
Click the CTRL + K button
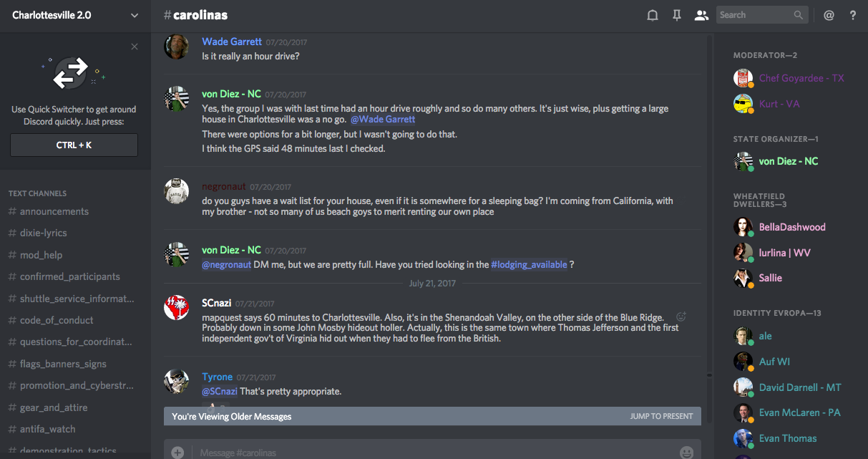point(74,145)
